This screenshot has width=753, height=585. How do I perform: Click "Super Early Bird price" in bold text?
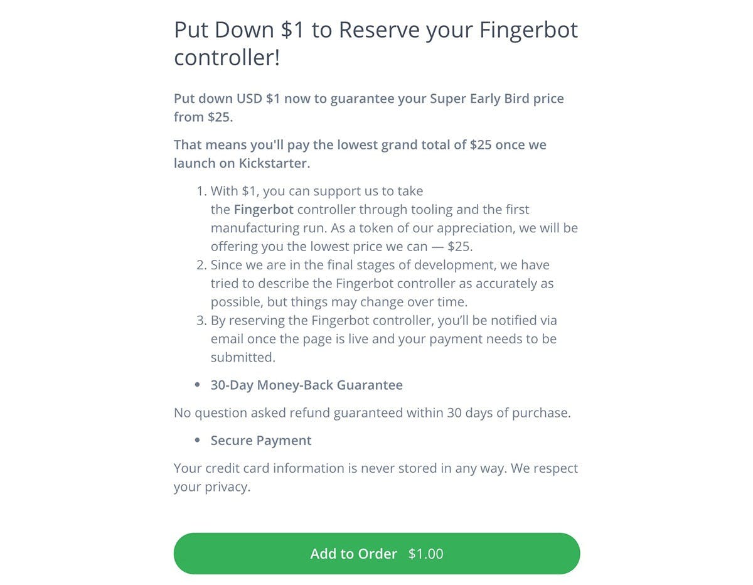pyautogui.click(x=497, y=99)
